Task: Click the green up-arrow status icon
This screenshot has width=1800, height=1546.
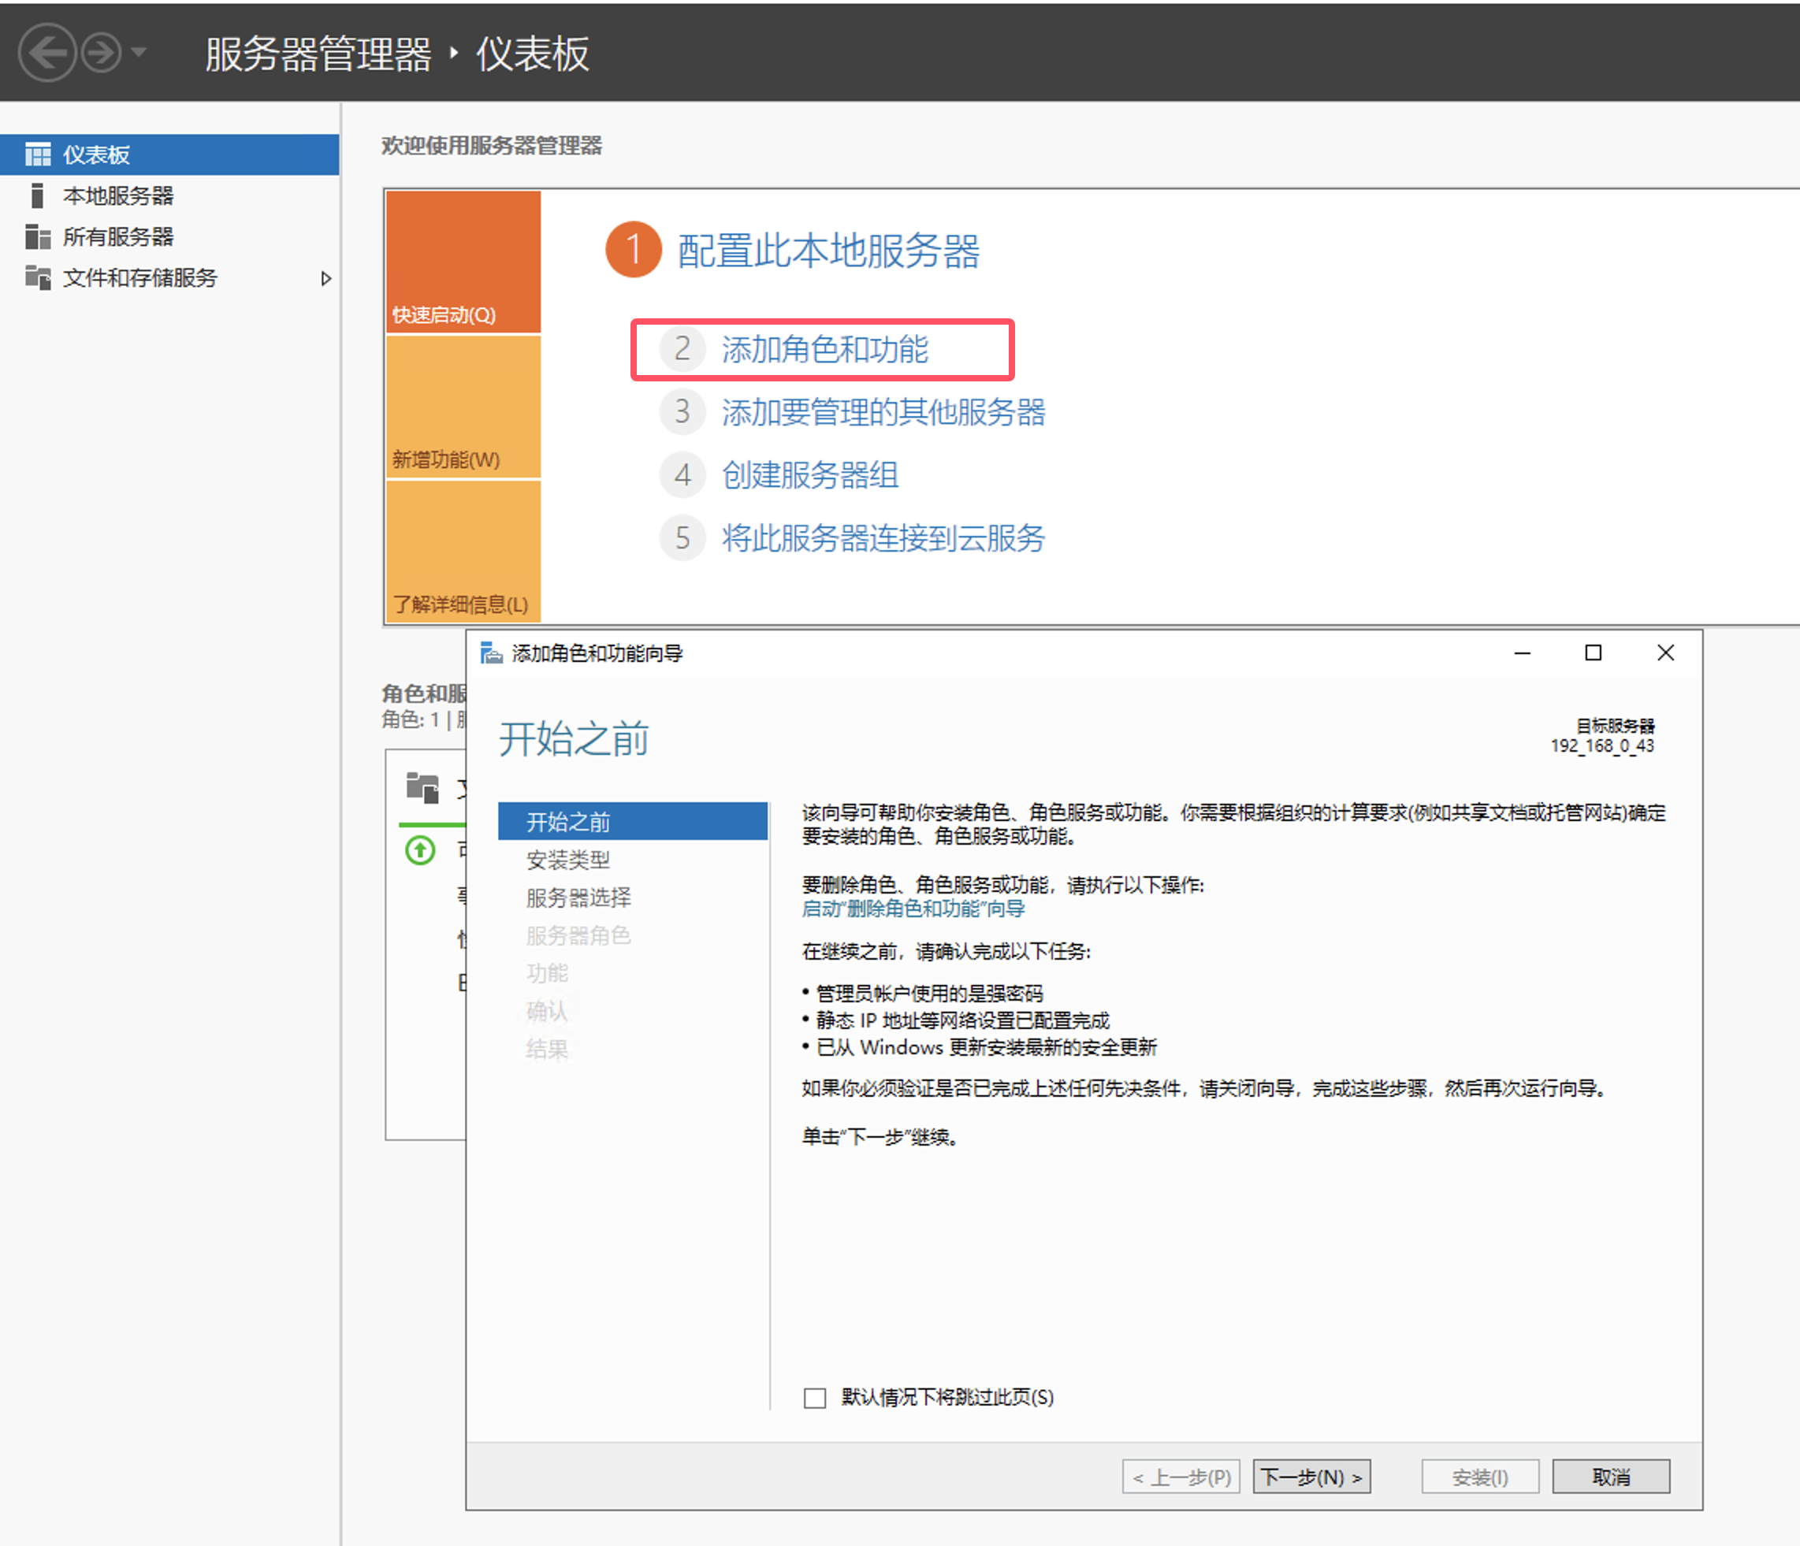Action: coord(421,849)
